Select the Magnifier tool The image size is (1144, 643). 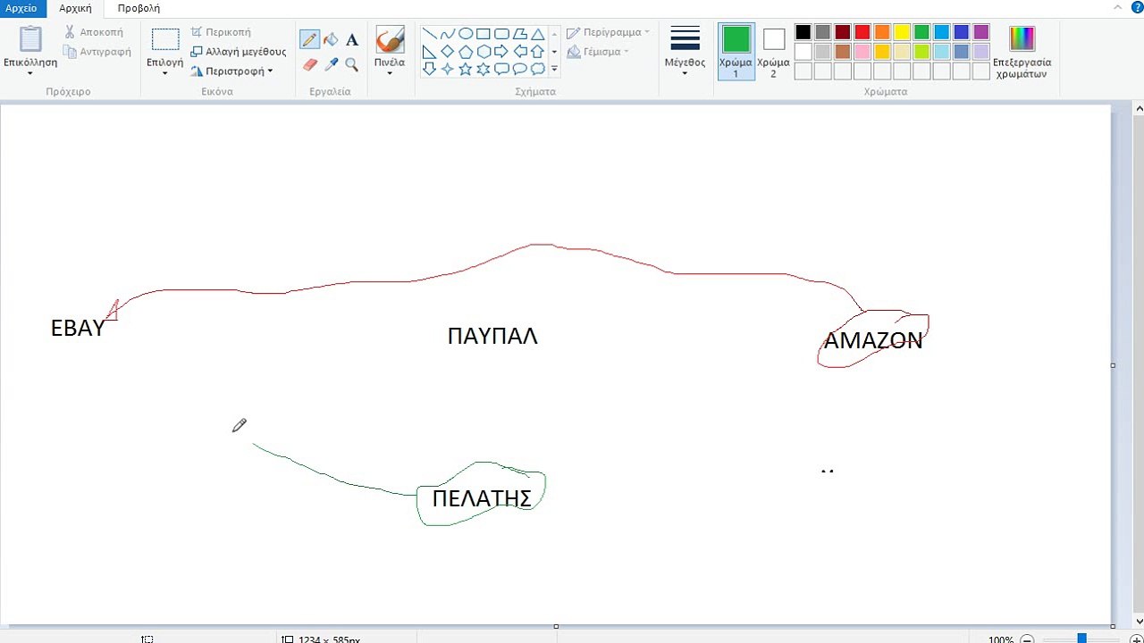[x=352, y=64]
